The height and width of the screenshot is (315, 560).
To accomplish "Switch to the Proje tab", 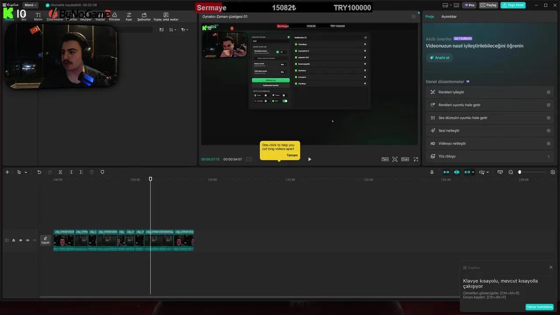I will pos(430,17).
